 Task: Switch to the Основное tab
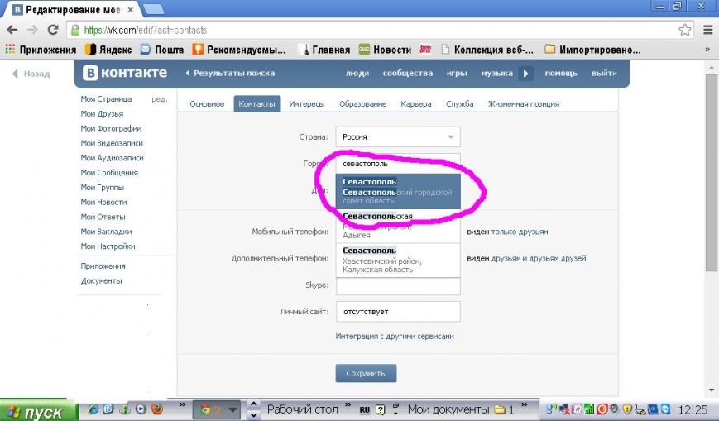click(207, 104)
